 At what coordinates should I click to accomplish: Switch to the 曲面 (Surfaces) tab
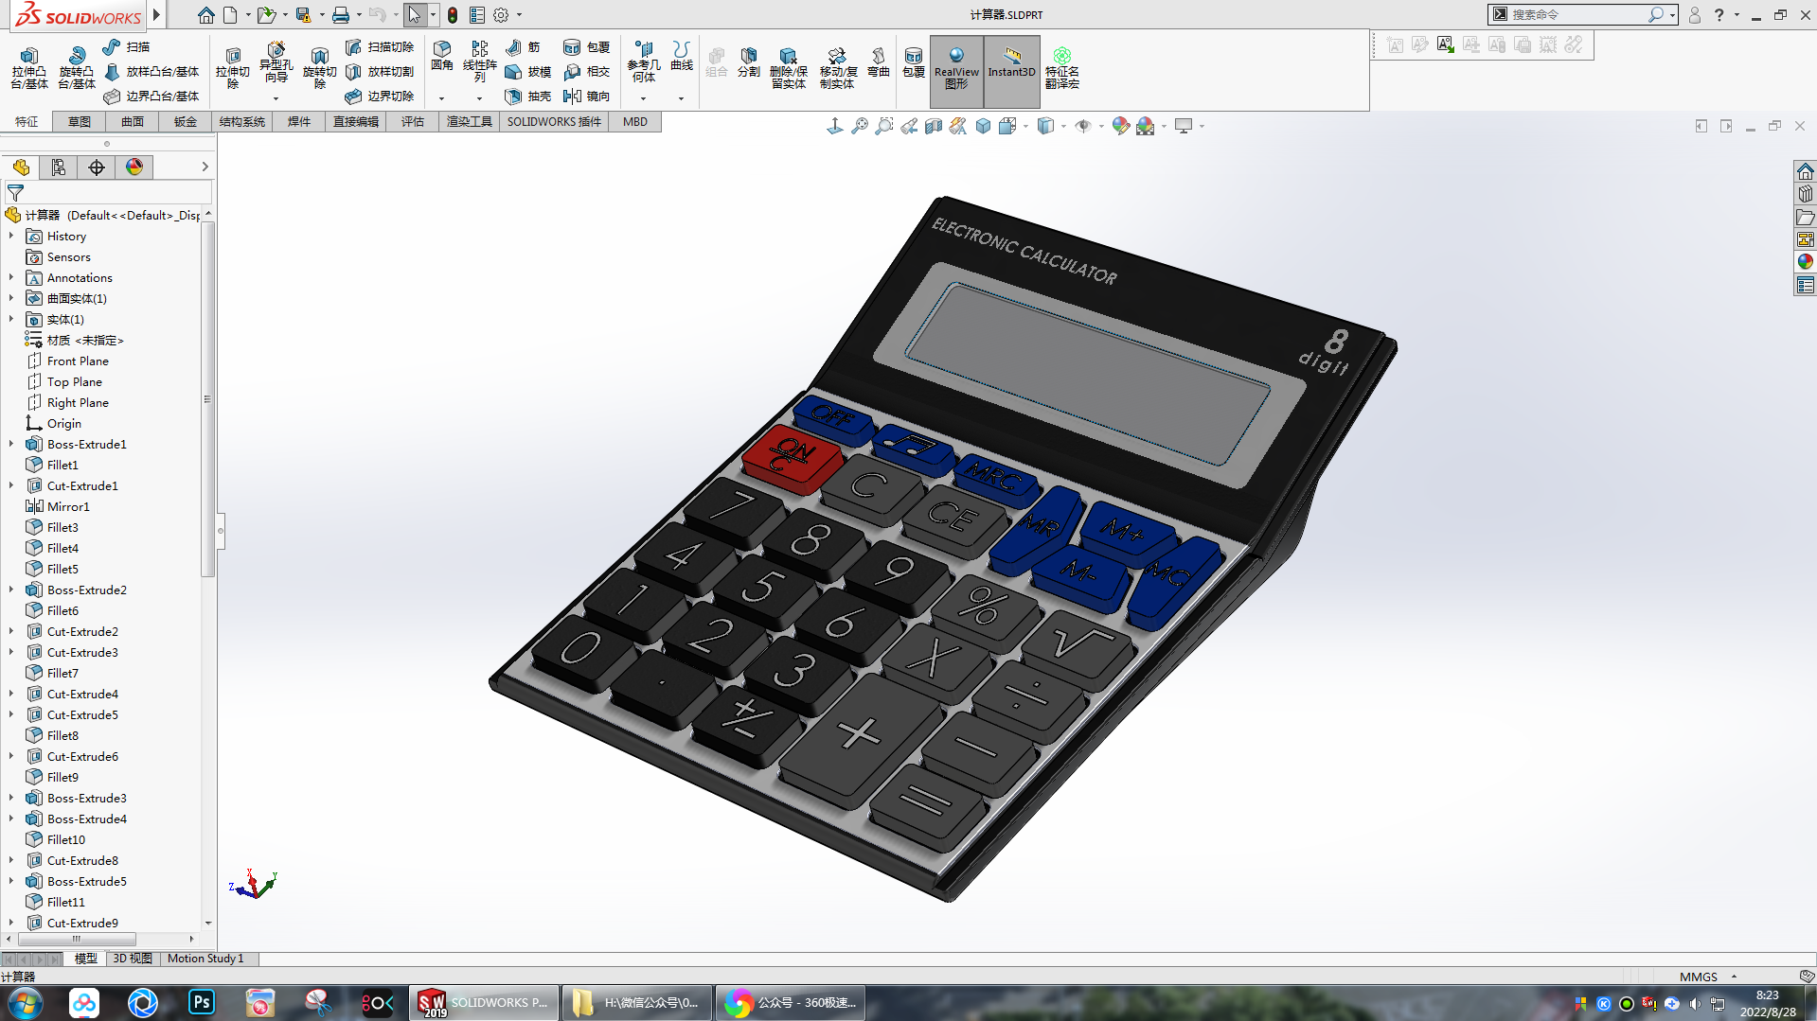click(133, 121)
